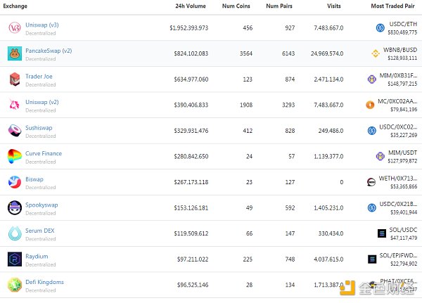This screenshot has height=303, width=422.
Task: Select volume value $119,509,612
Action: 191,233
